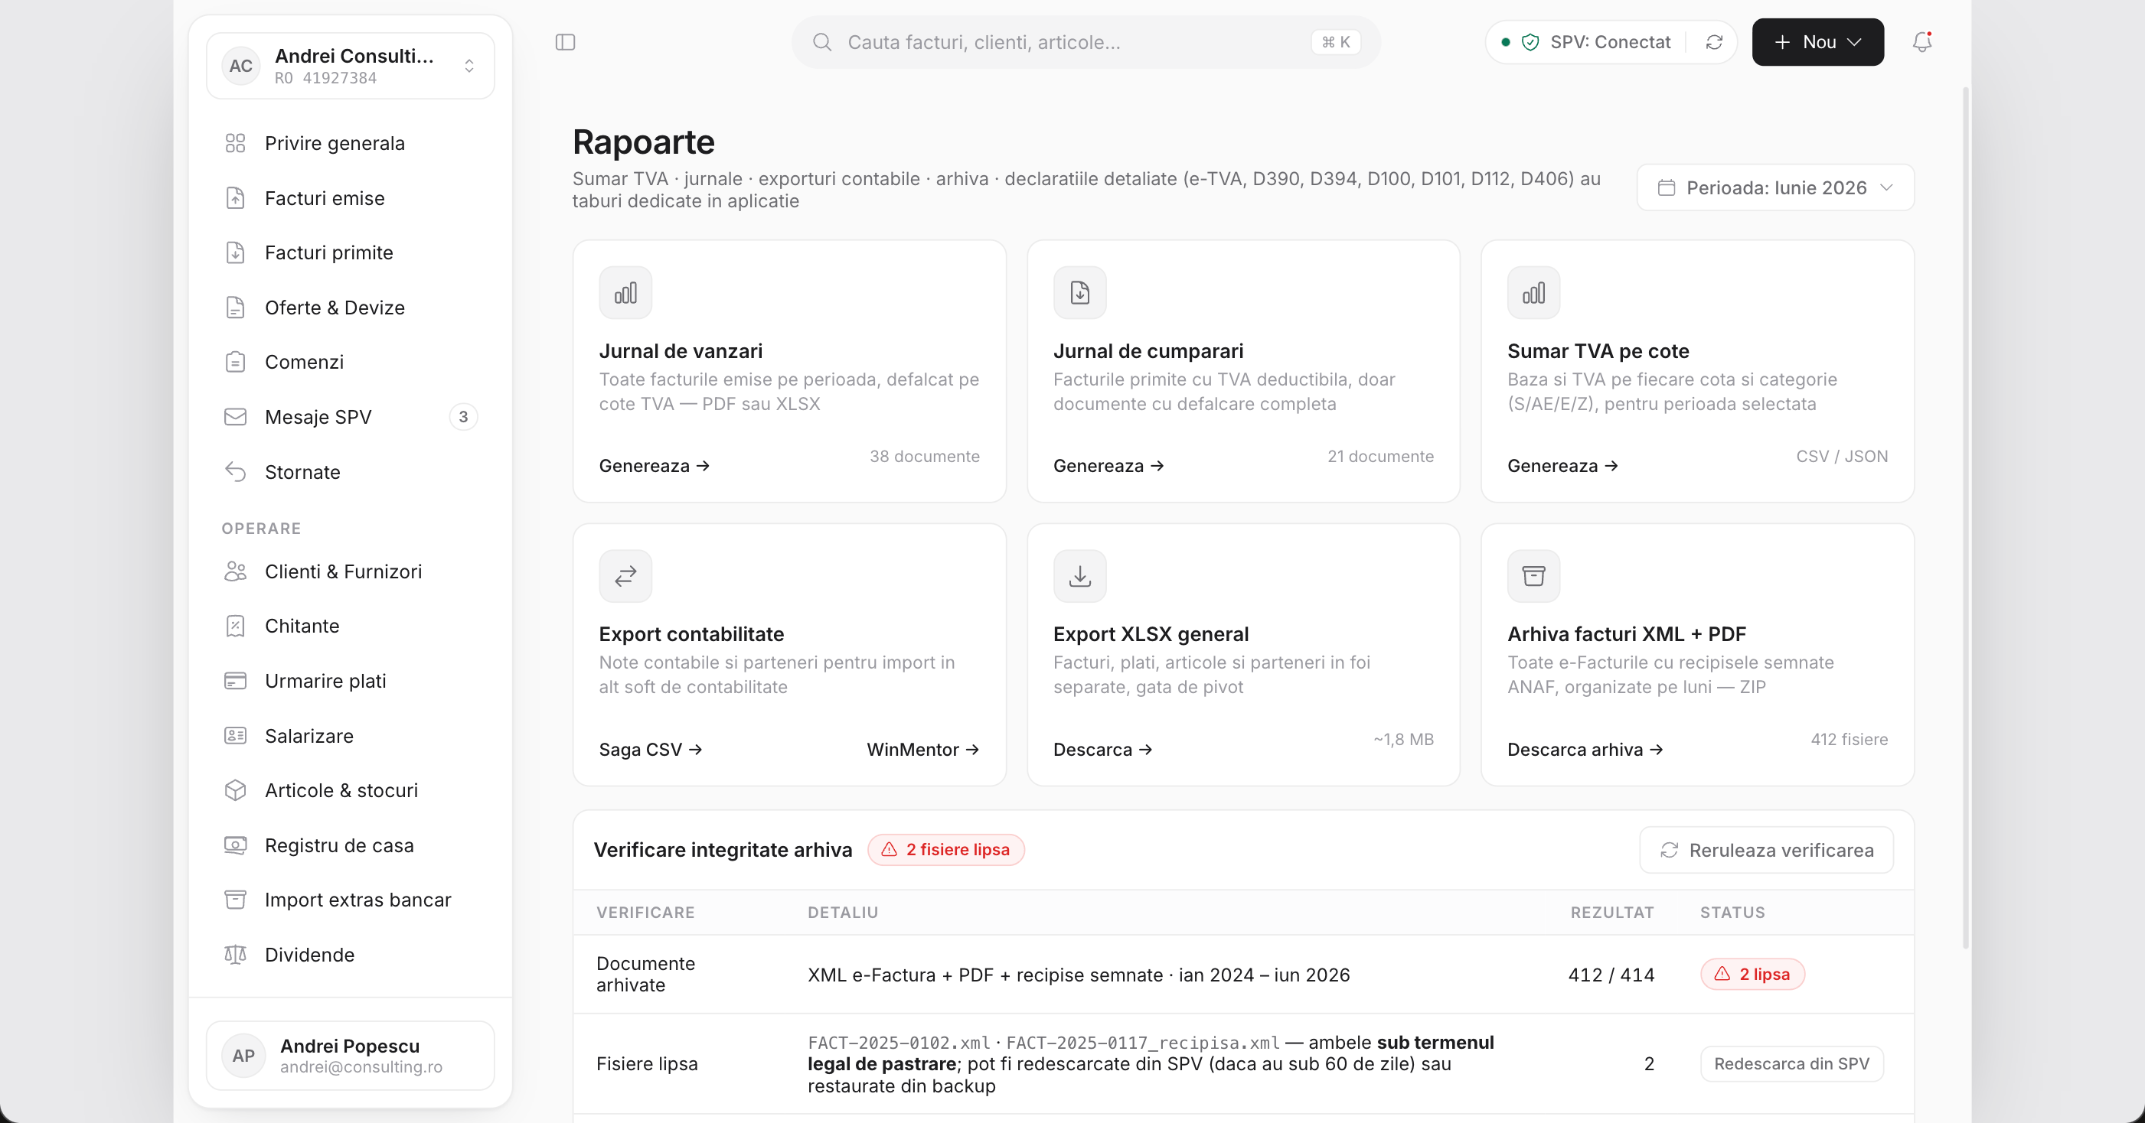Click '412 fisiere' count text
Screen dimensions: 2145x1123
pyautogui.click(x=1849, y=740)
